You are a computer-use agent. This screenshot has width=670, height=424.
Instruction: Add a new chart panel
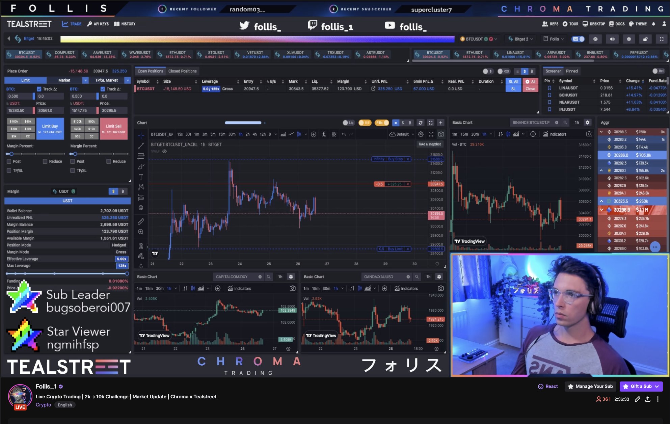[440, 123]
